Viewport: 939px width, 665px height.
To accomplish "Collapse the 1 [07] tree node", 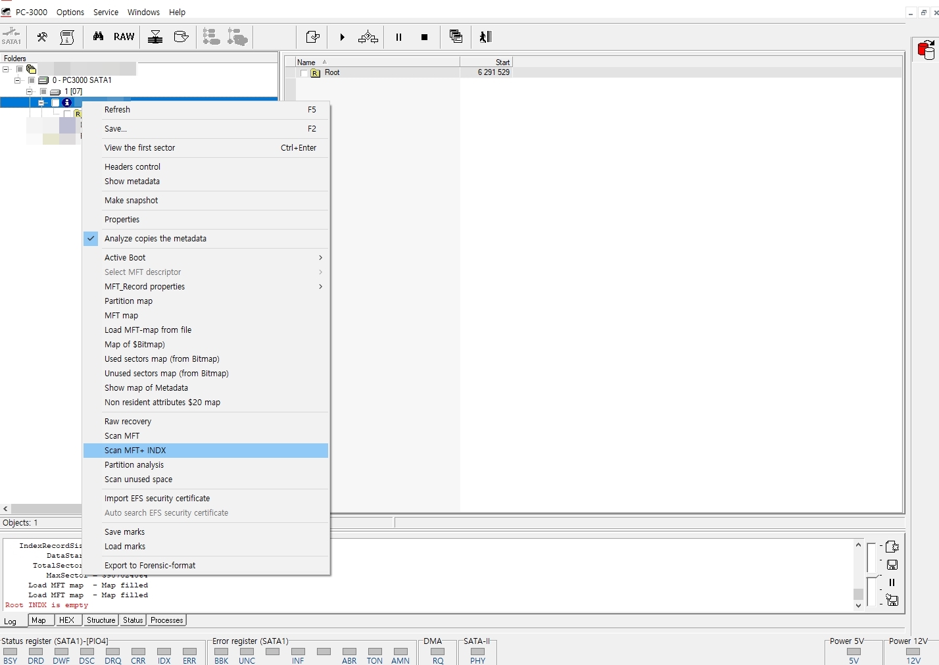I will coord(29,91).
